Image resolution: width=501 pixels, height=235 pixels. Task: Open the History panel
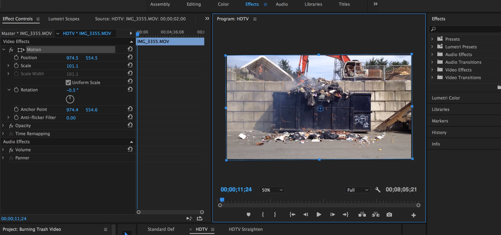pos(439,132)
